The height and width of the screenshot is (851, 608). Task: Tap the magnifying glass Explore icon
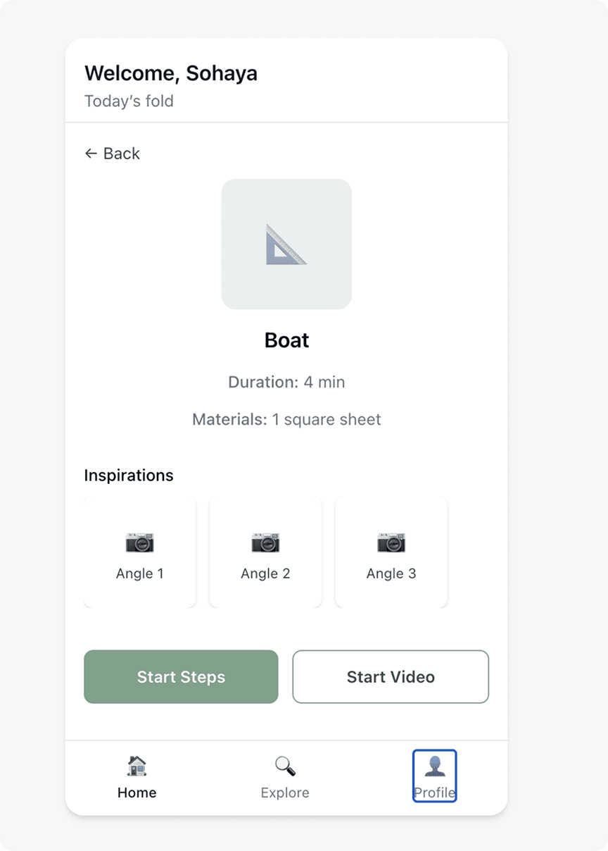(285, 766)
